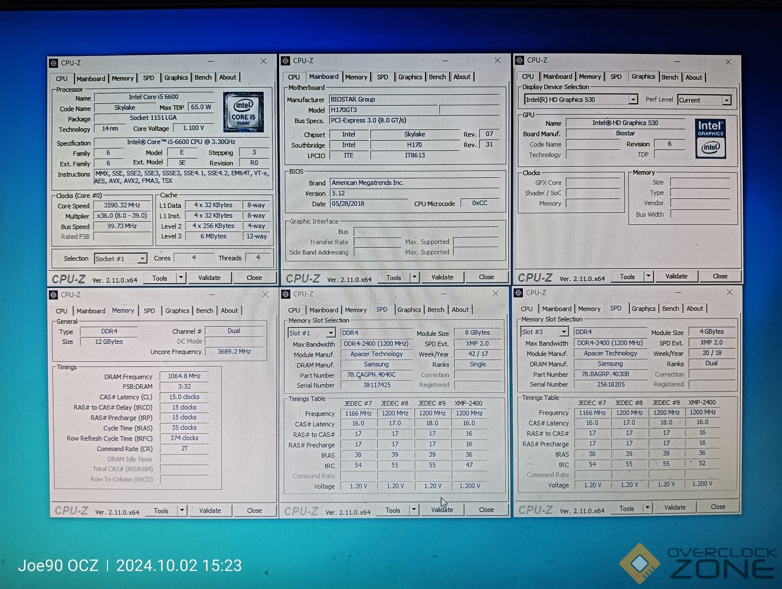Click the CPU Microcode 0xCC field

pos(480,203)
